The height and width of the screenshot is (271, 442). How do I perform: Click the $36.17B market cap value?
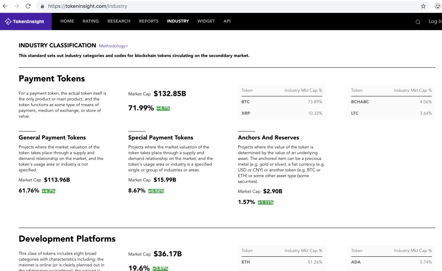[x=168, y=254]
